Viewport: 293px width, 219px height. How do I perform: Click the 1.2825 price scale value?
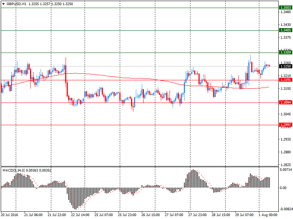286,165
